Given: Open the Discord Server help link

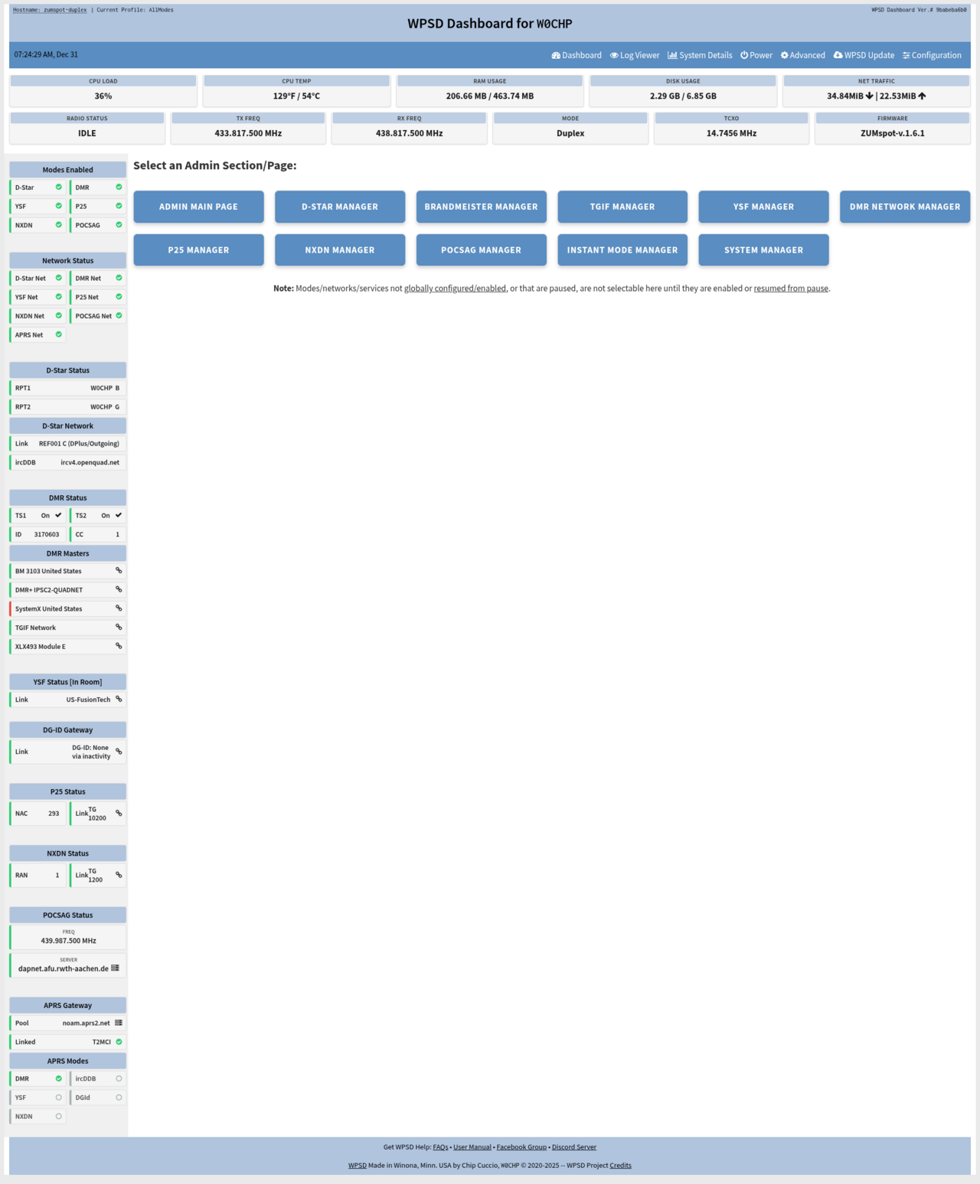Looking at the screenshot, I should click(x=573, y=1147).
